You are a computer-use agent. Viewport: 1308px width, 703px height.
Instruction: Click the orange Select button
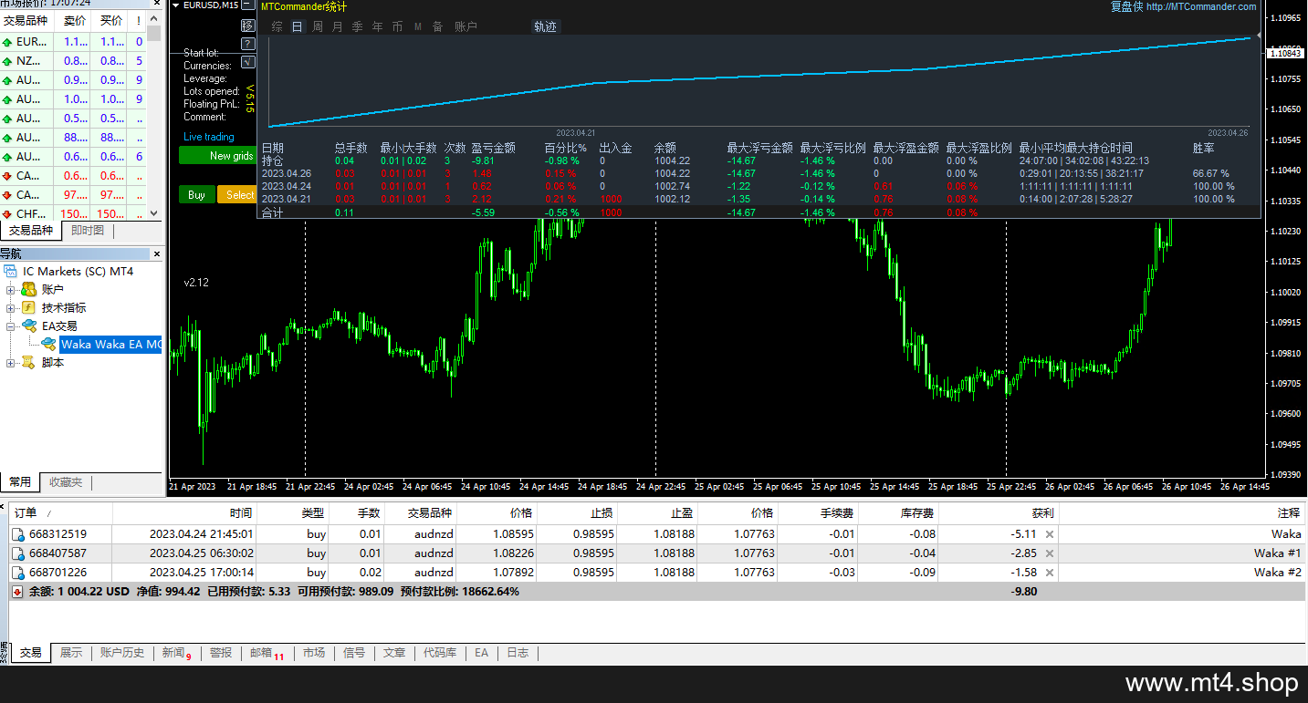click(x=237, y=194)
